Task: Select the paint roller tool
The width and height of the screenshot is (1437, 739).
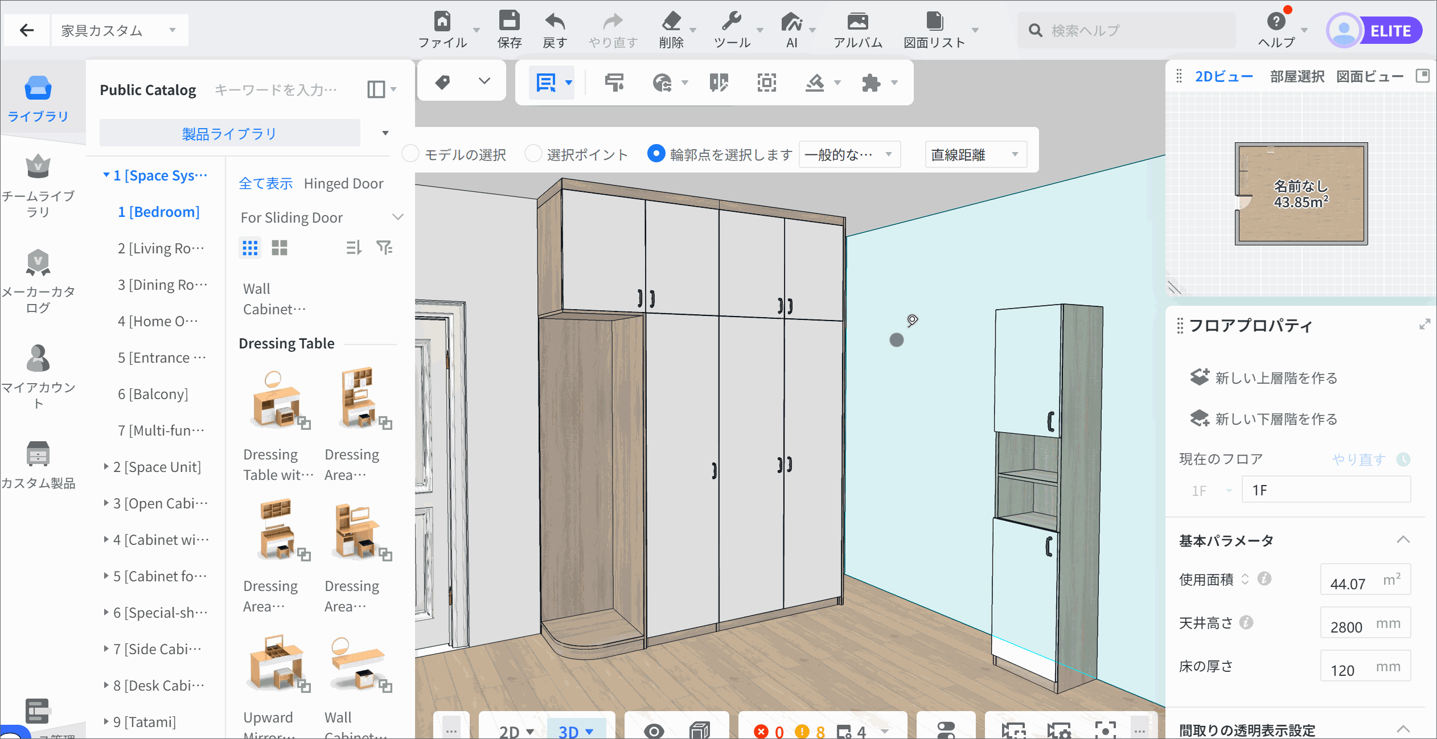Action: [x=614, y=83]
